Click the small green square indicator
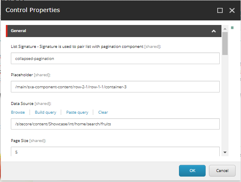The width and height of the screenshot is (241, 182). [232, 27]
